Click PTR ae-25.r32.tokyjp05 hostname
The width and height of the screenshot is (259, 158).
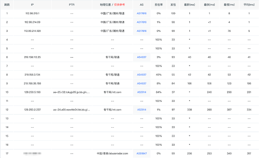71,92
